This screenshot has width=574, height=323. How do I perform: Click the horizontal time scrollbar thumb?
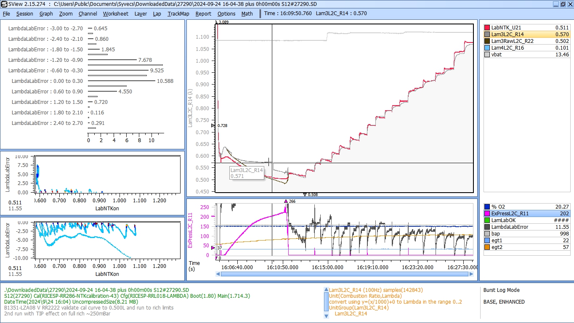344,274
